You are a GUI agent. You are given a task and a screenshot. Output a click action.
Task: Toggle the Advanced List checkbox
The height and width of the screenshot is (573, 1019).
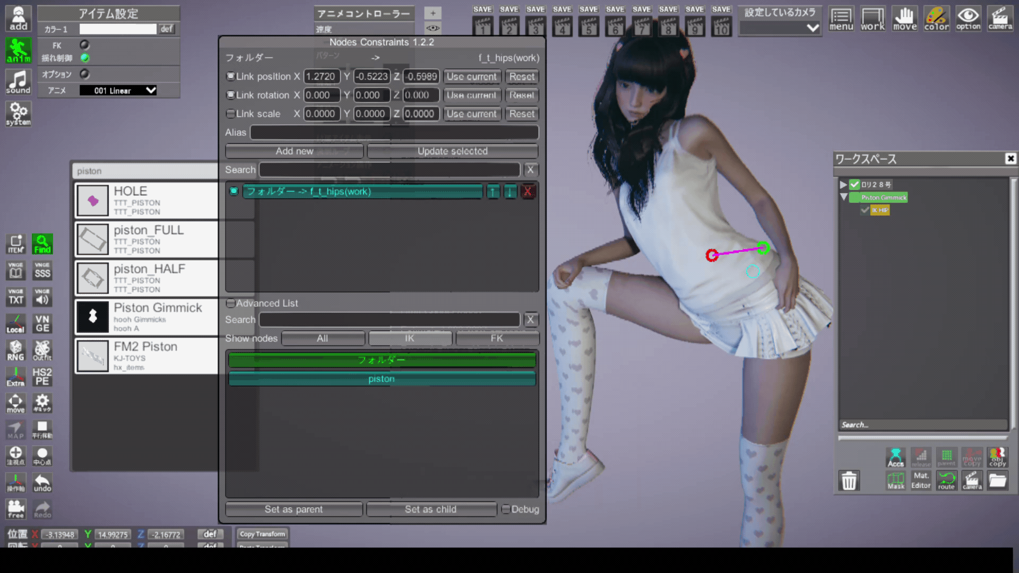[x=230, y=303]
